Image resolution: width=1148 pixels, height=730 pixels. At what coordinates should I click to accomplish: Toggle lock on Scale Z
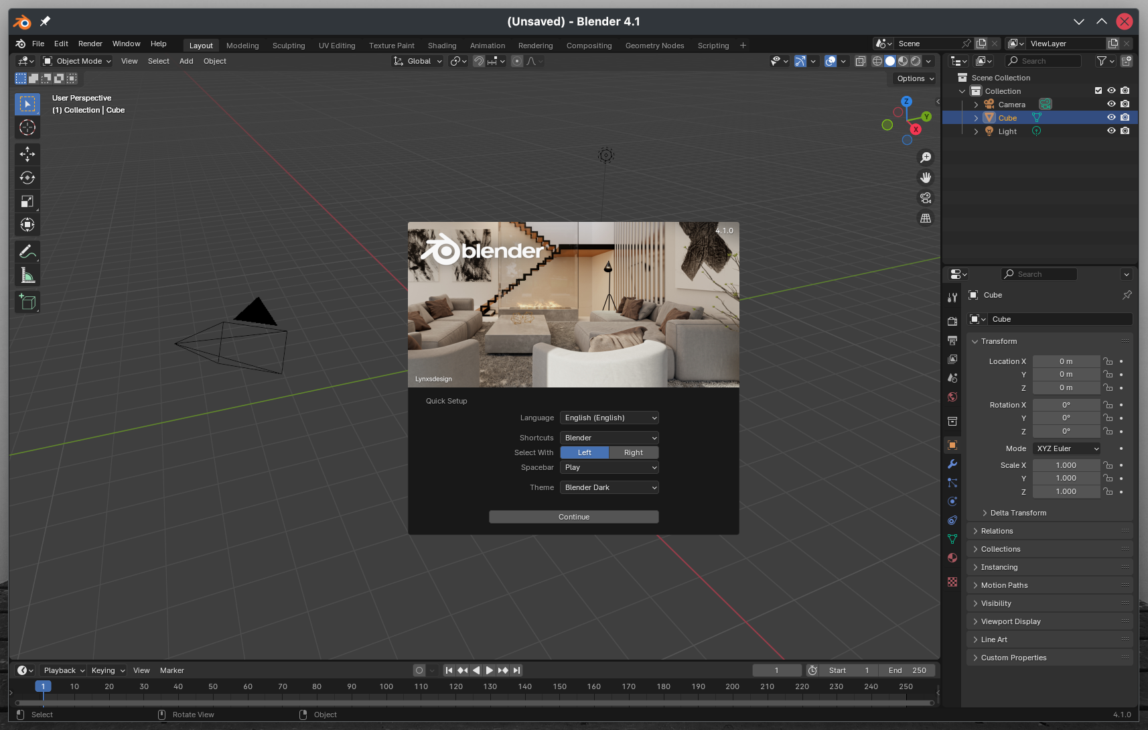tap(1108, 491)
